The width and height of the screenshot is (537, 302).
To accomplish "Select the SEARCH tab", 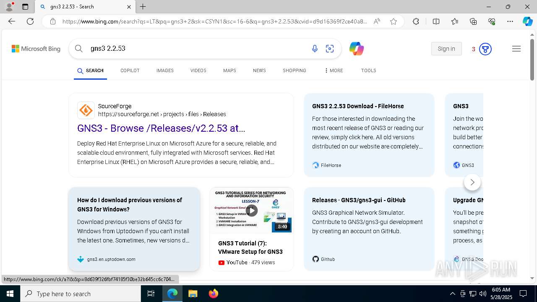I will (91, 70).
